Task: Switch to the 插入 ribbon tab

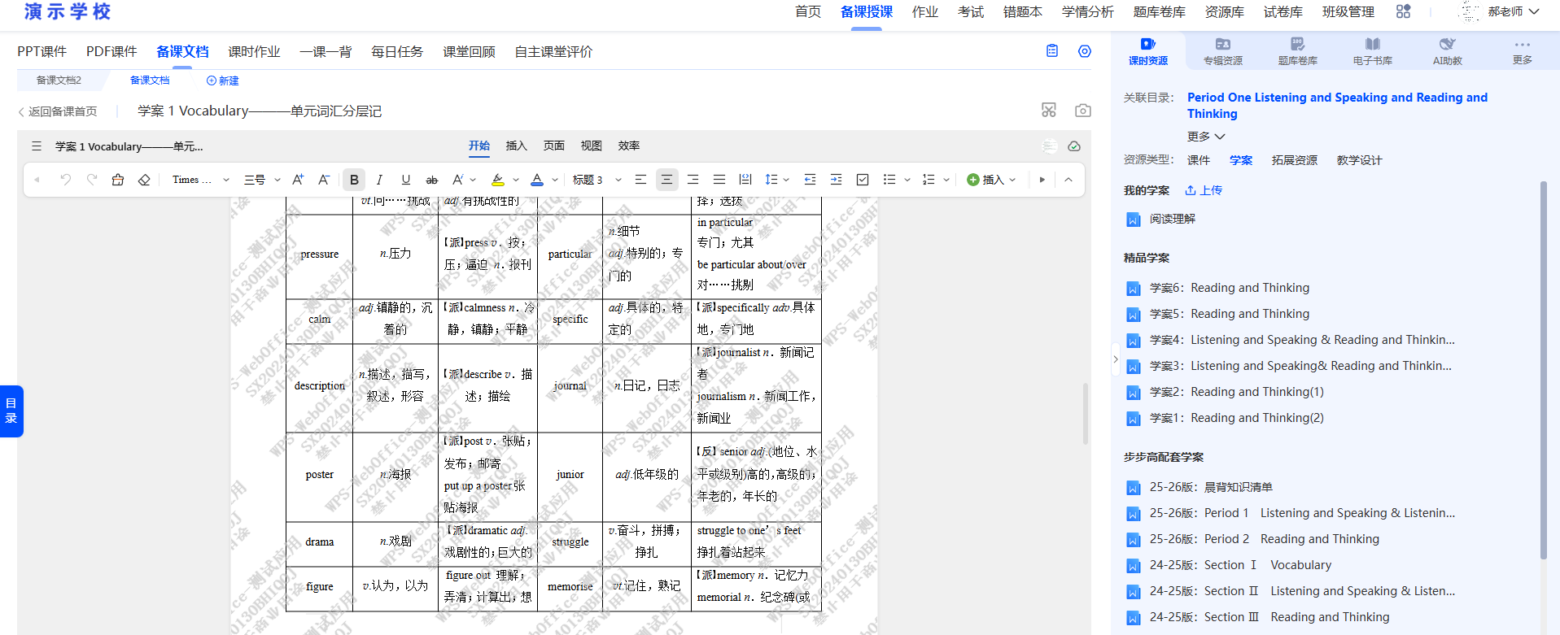Action: click(x=516, y=146)
